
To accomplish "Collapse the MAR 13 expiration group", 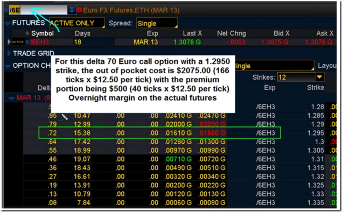I will click(x=11, y=98).
